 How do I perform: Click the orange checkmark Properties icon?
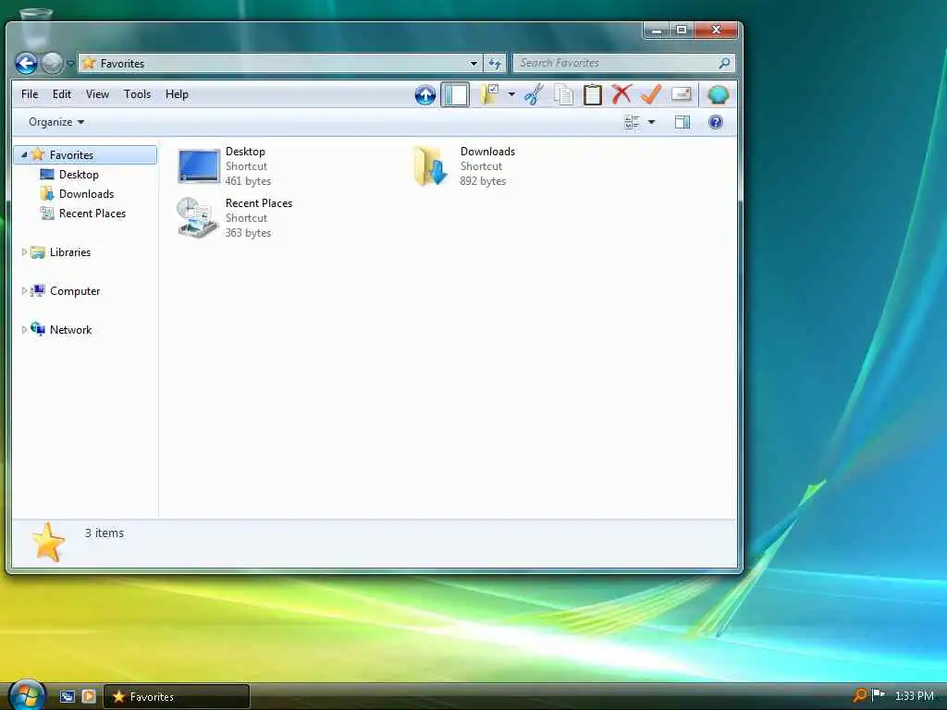pyautogui.click(x=651, y=94)
